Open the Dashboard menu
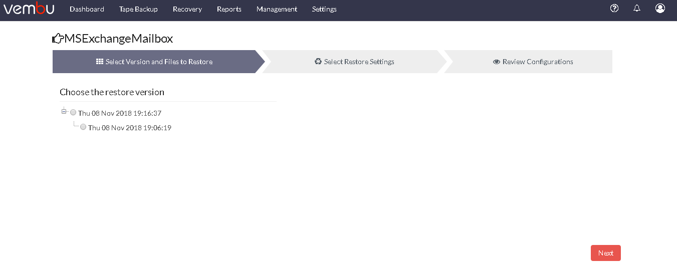The width and height of the screenshot is (677, 263). click(x=87, y=9)
